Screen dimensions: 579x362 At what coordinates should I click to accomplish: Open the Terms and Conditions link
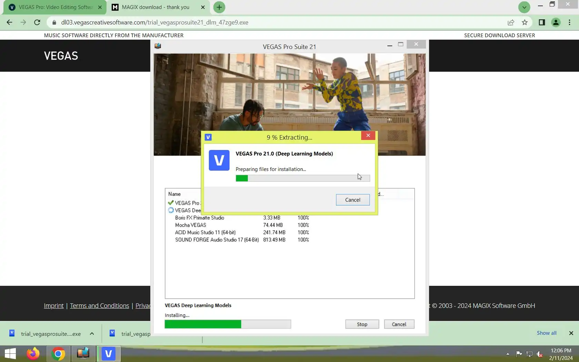click(x=100, y=306)
